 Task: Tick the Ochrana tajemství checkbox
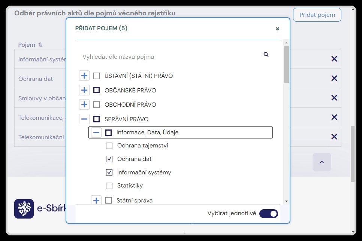tap(109, 146)
